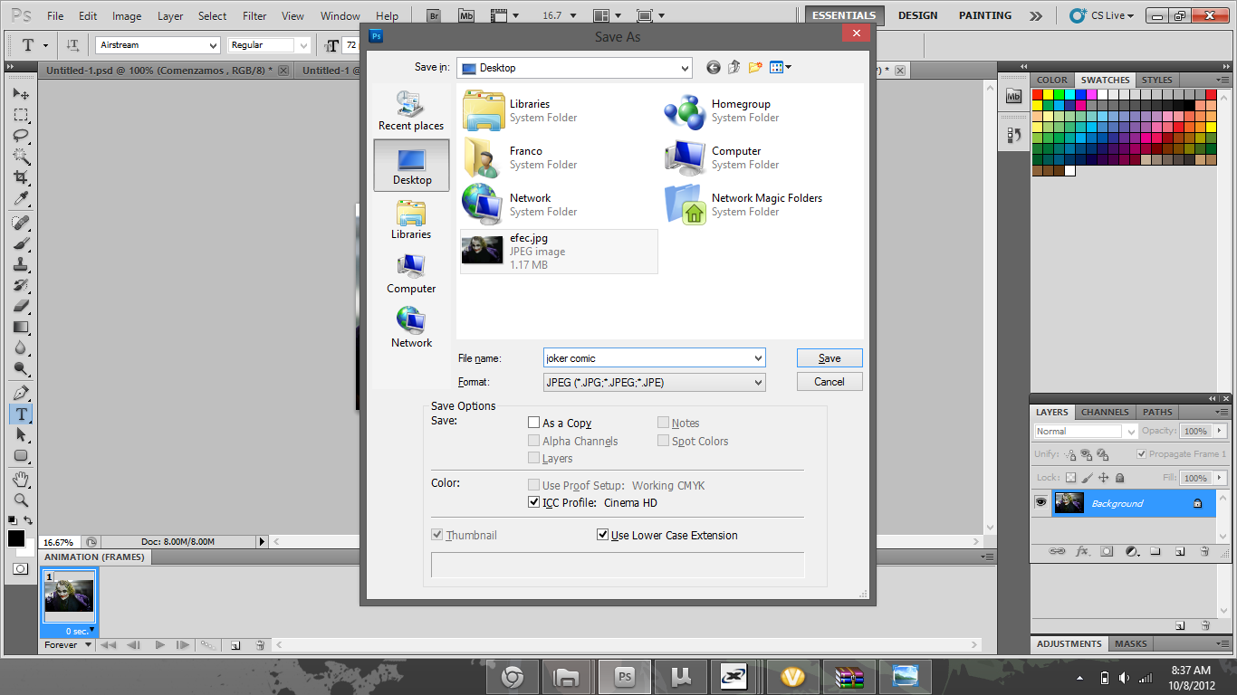The image size is (1237, 695).
Task: Select the Crop tool
Action: pos(21,177)
